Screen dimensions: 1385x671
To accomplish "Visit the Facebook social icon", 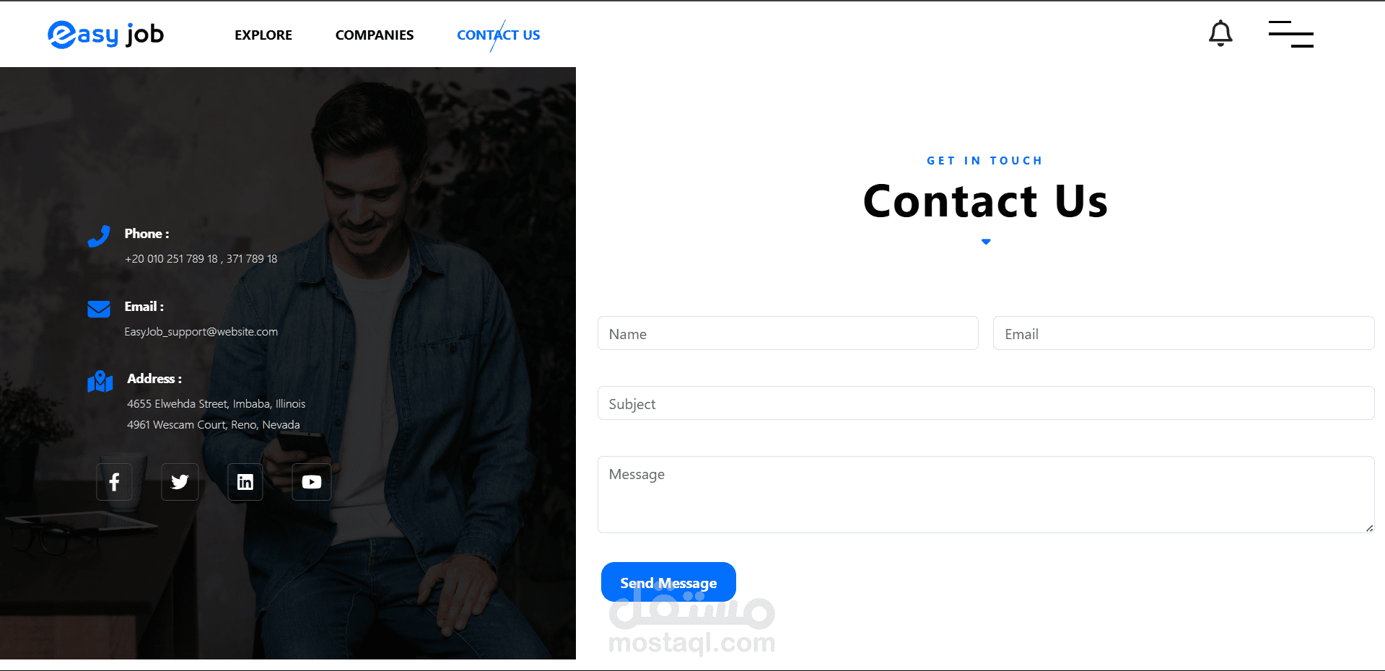I will tap(114, 482).
